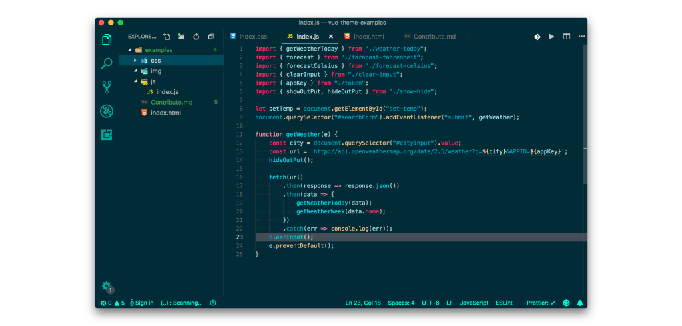The width and height of the screenshot is (682, 326).
Task: Open the Manage gear with badge 1
Action: point(107,287)
